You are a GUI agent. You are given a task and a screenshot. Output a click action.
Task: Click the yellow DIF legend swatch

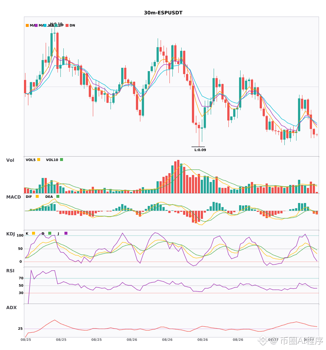[x=37, y=196]
